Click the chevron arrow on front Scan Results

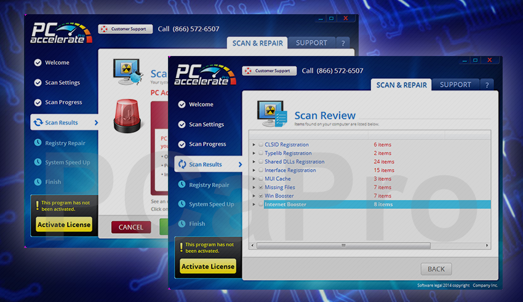click(240, 164)
